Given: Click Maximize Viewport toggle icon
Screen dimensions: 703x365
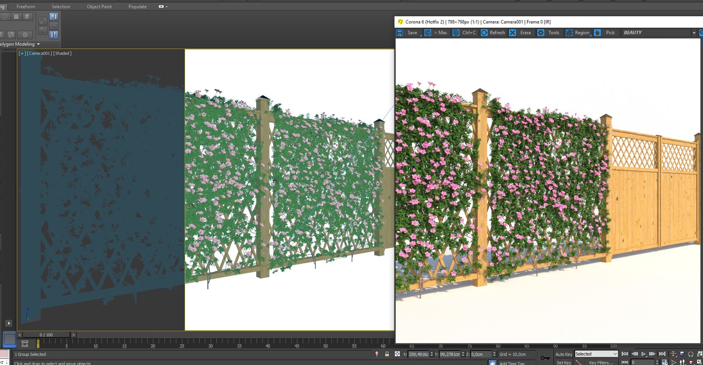Looking at the screenshot, I should coord(699,362).
